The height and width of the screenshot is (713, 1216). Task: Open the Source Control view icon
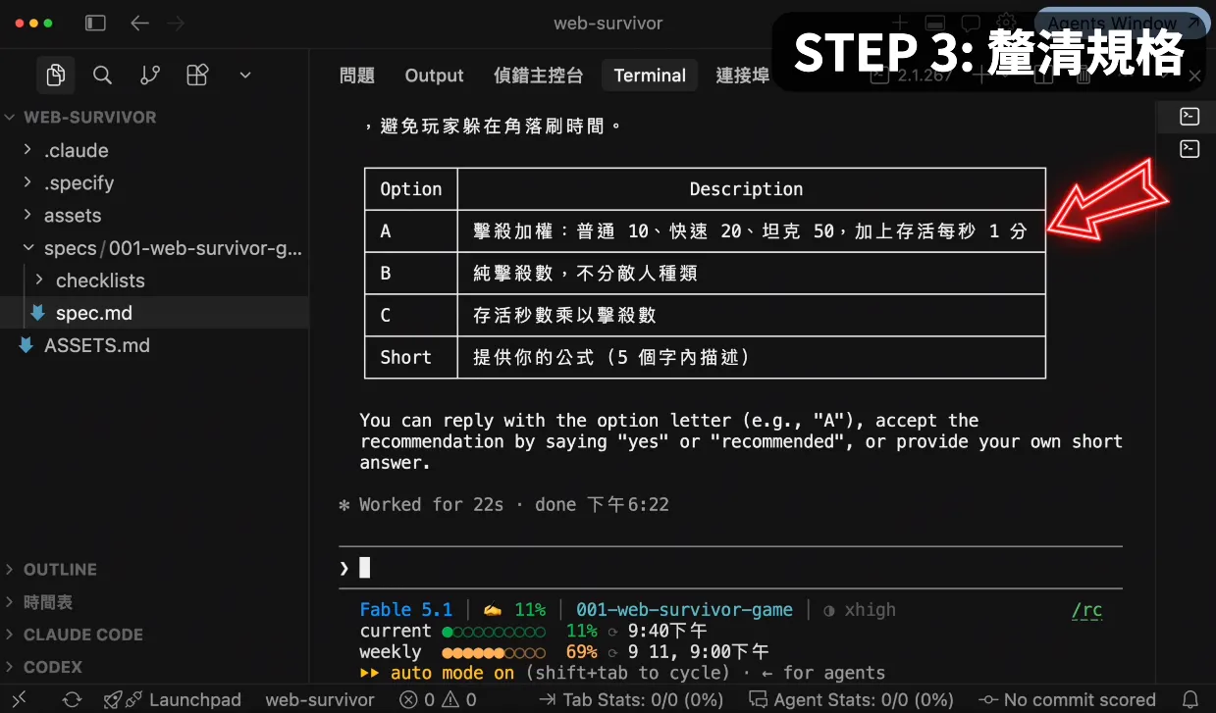coord(150,75)
